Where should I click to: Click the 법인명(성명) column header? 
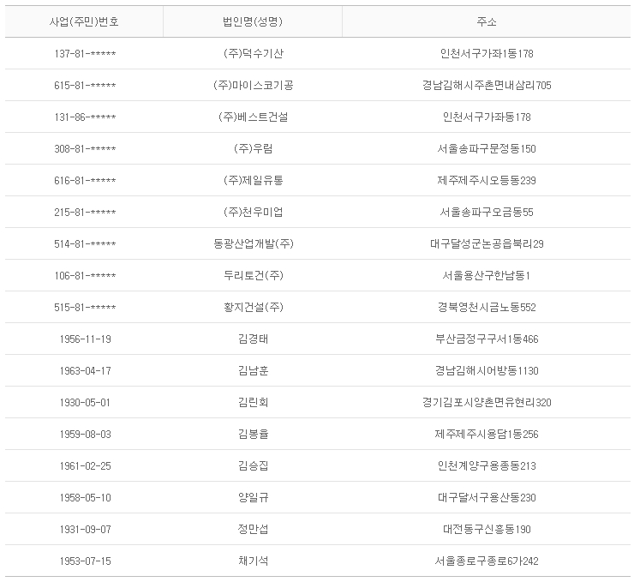pyautogui.click(x=252, y=21)
